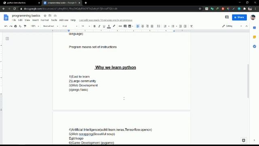The height and width of the screenshot is (146, 259).
Task: Toggle underline formatting
Action: coord(104,26)
